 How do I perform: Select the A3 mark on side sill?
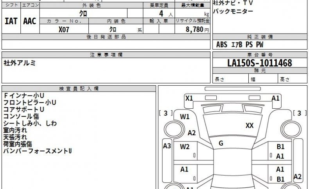click(167, 146)
